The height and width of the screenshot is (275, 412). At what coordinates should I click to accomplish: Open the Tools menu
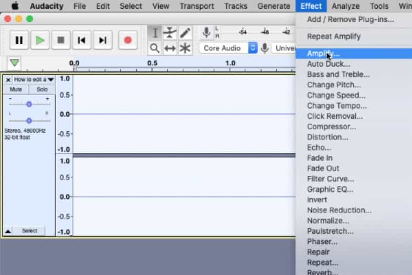tap(379, 6)
